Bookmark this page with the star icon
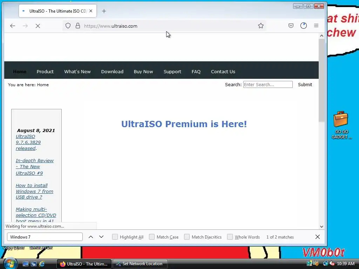The width and height of the screenshot is (359, 269). tap(261, 26)
